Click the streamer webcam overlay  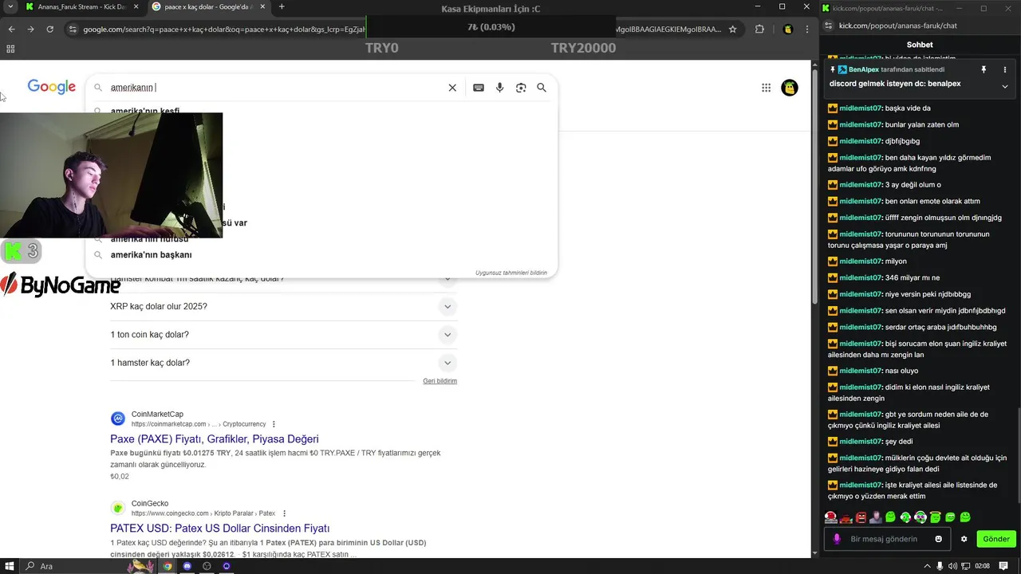pos(112,175)
